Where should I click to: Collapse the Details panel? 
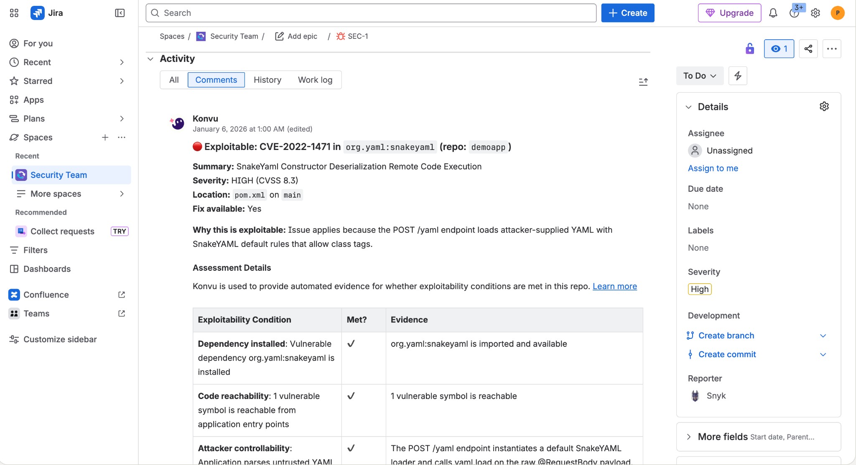tap(689, 107)
